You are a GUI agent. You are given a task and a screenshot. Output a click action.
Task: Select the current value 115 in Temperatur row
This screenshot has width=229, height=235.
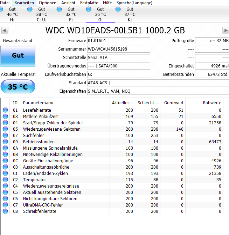[x=129, y=179]
